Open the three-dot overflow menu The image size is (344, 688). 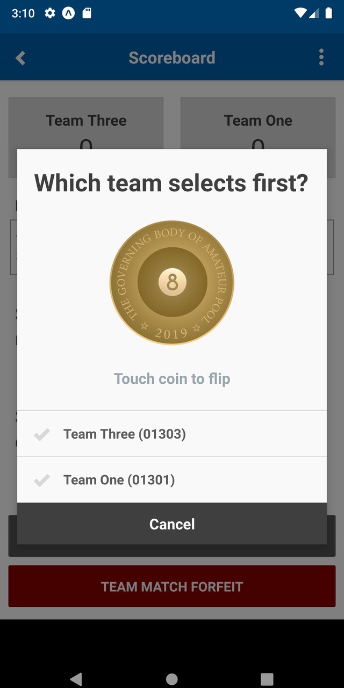[321, 57]
